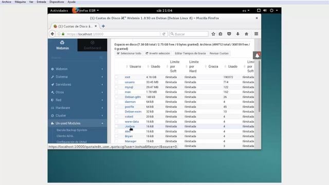Open a new tab with plus icon
Screen dimensions: 329x185
click(103, 26)
